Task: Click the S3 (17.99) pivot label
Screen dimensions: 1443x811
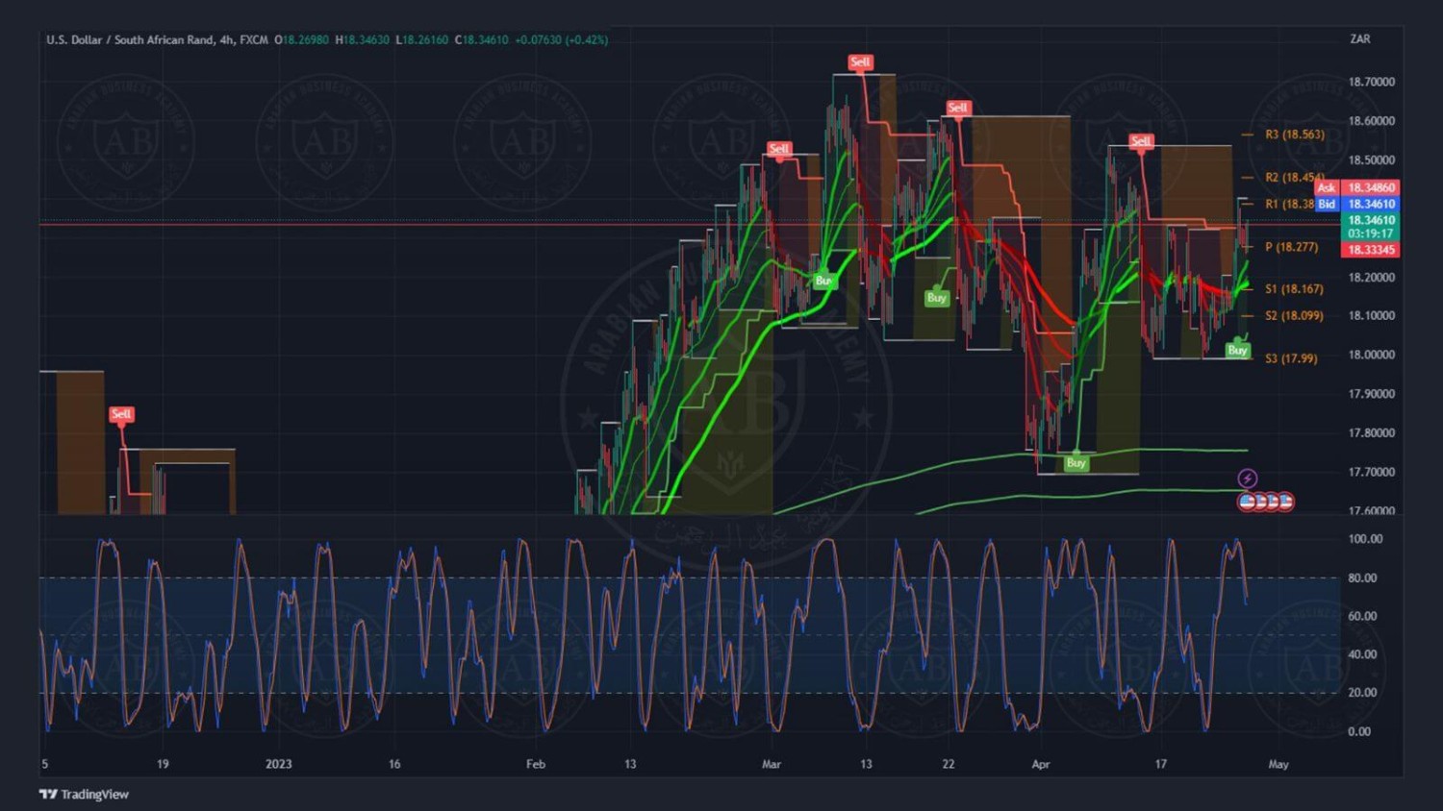Action: tap(1291, 358)
